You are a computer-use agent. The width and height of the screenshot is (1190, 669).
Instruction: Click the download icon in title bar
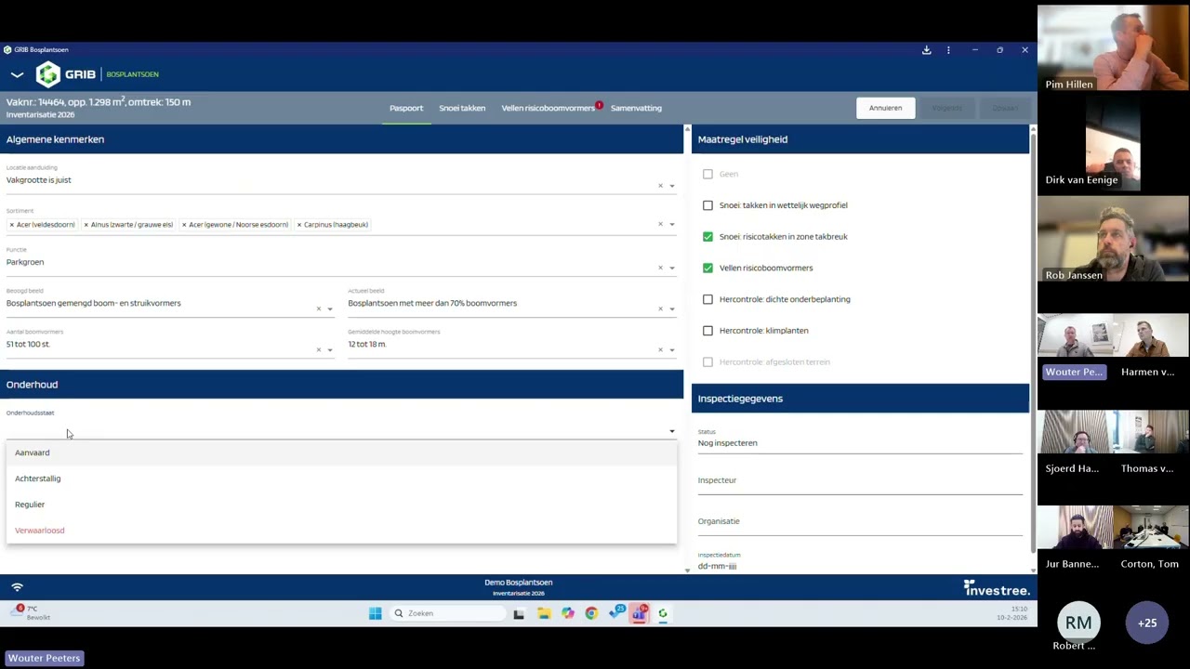click(x=926, y=50)
